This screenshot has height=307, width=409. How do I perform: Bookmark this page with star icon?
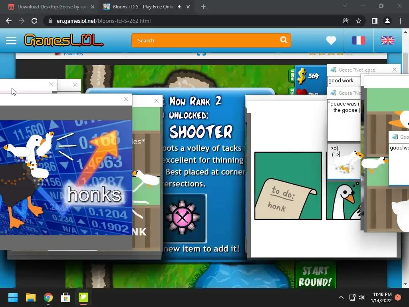click(x=359, y=21)
